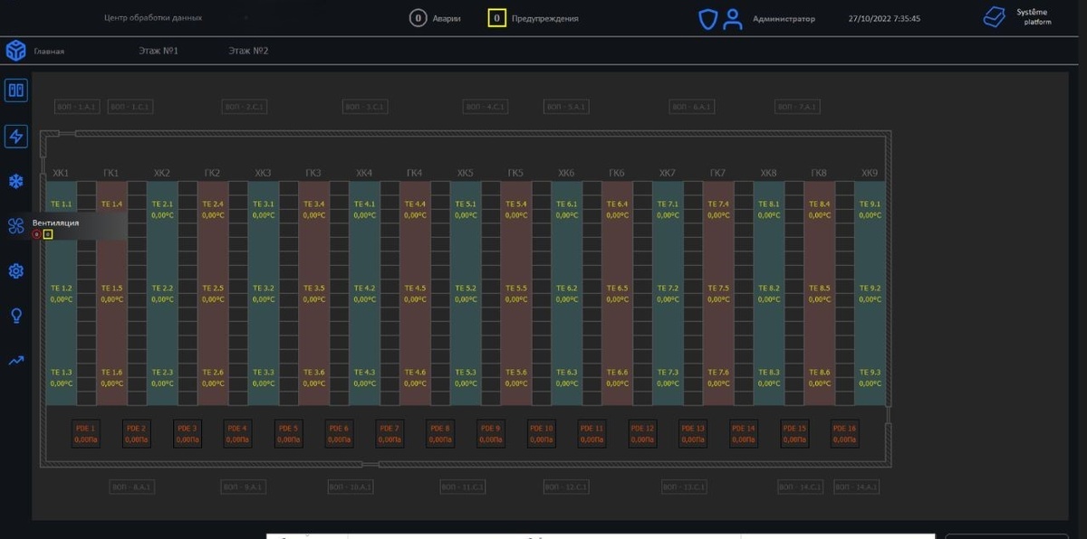The width and height of the screenshot is (1087, 539).
Task: Open the settings gear in the sidebar
Action: (15, 269)
